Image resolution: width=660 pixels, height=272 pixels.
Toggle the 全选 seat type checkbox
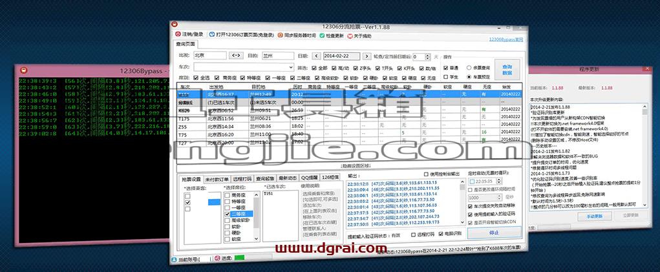pyautogui.click(x=196, y=78)
